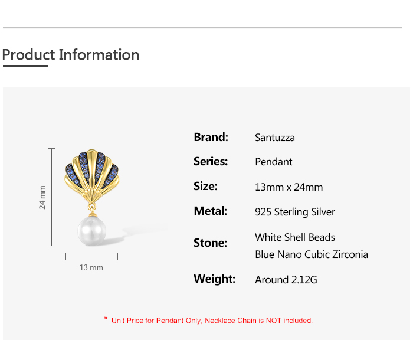
Task: Click the Pendant series value
Action: pyautogui.click(x=274, y=162)
